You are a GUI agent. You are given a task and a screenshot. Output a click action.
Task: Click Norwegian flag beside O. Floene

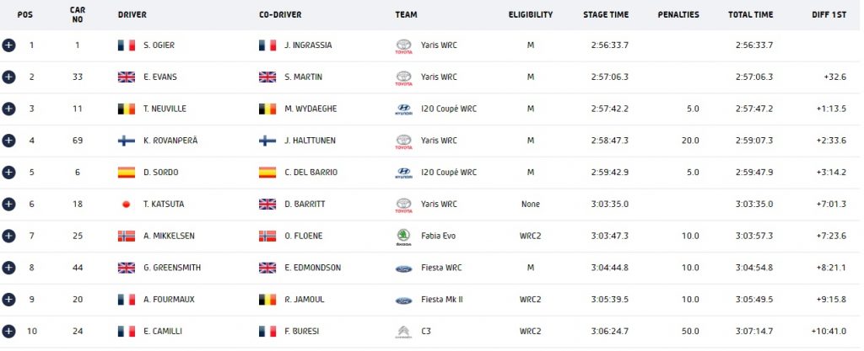point(267,237)
